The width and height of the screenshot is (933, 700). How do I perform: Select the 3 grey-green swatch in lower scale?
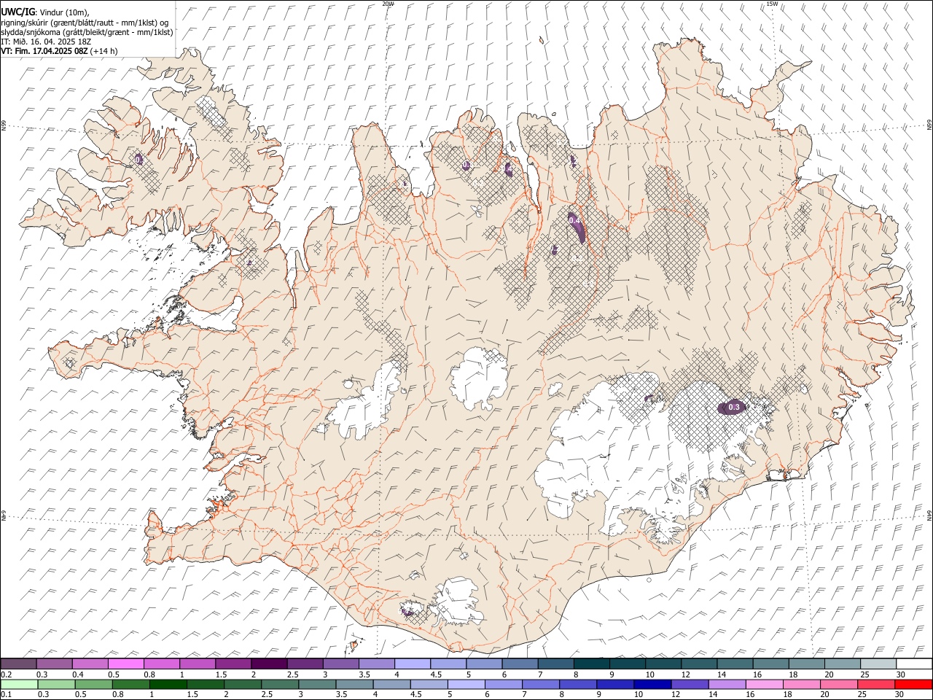[x=317, y=684]
